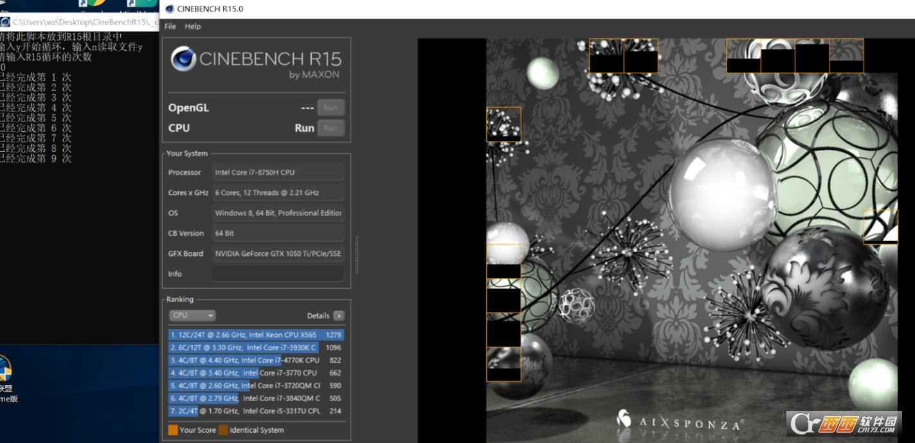Click the Cores x GHz value field
Screen dimensions: 915x443
[278, 192]
